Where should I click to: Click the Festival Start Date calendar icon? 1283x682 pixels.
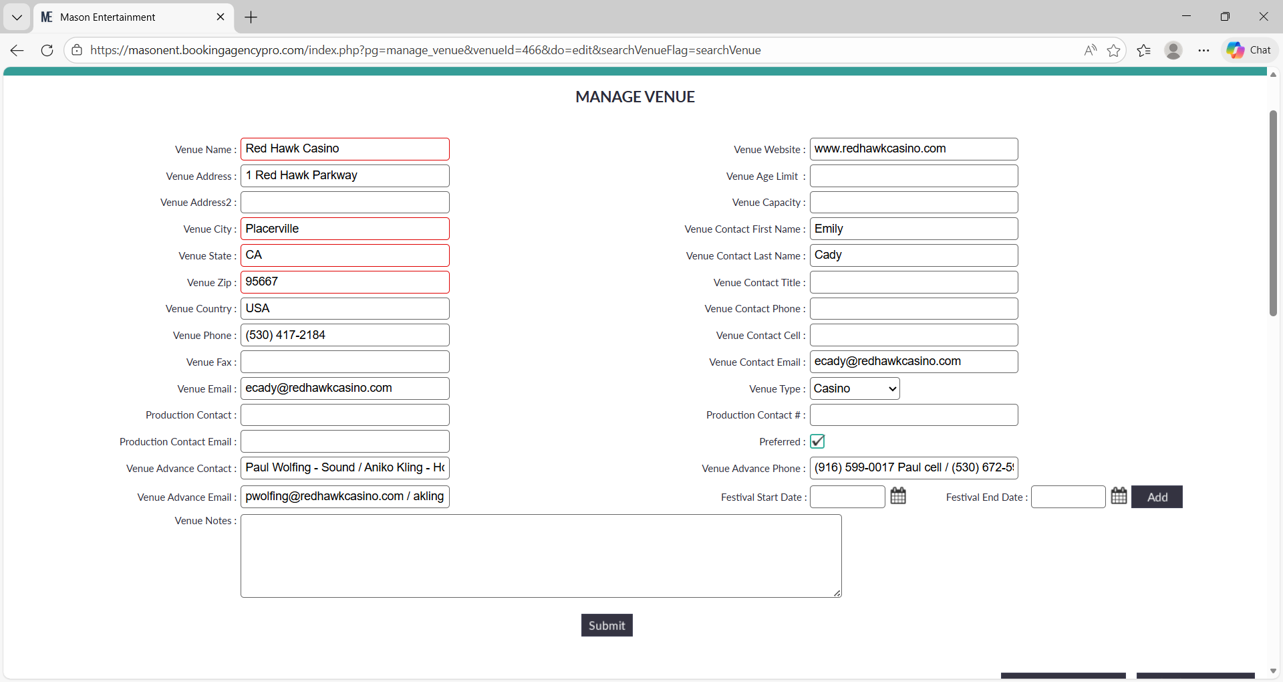(898, 496)
